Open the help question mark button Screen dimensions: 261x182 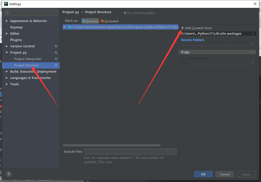(x=9, y=174)
